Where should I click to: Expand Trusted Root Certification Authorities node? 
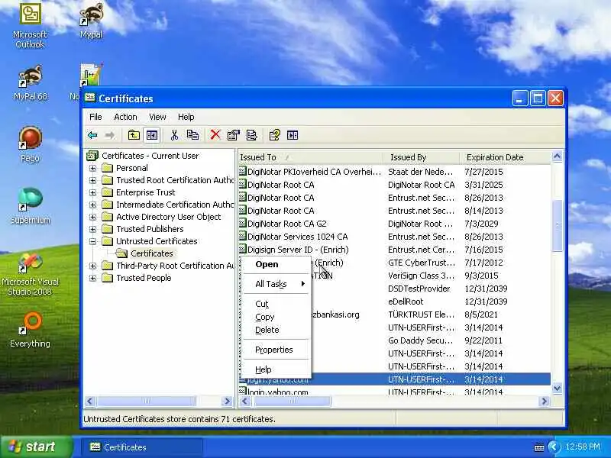click(x=92, y=180)
